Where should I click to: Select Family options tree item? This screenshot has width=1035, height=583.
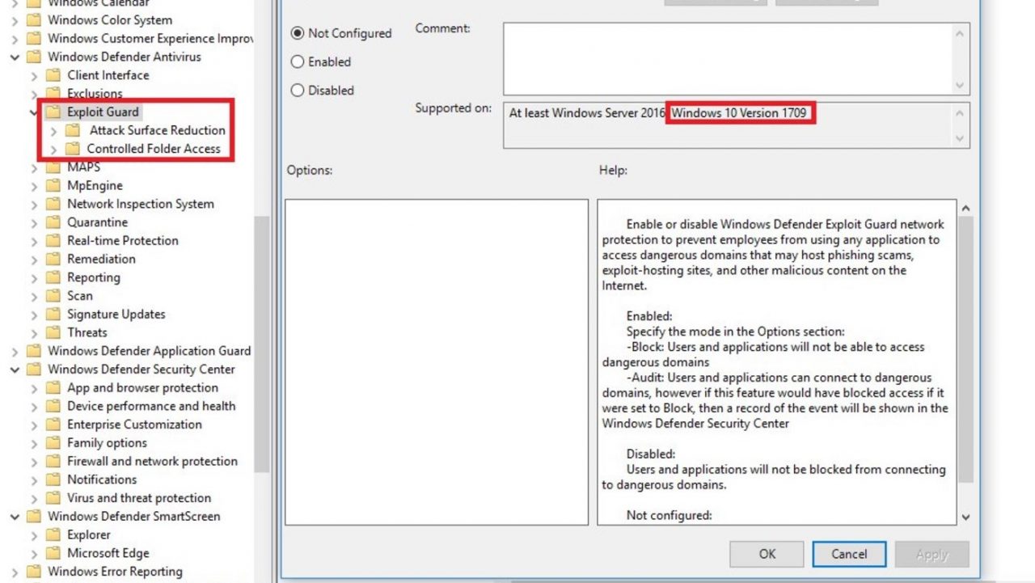point(107,443)
